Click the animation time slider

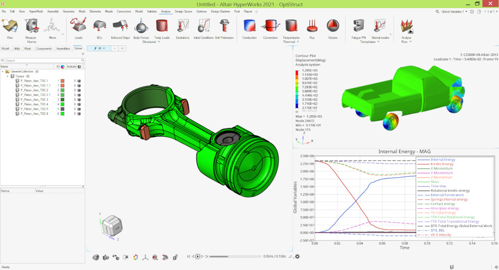235,257
